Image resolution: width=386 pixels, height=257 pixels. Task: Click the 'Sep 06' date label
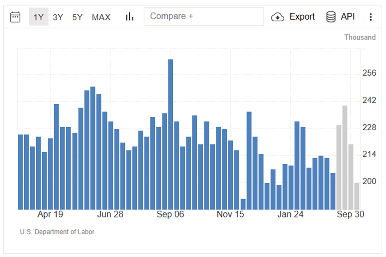170,214
